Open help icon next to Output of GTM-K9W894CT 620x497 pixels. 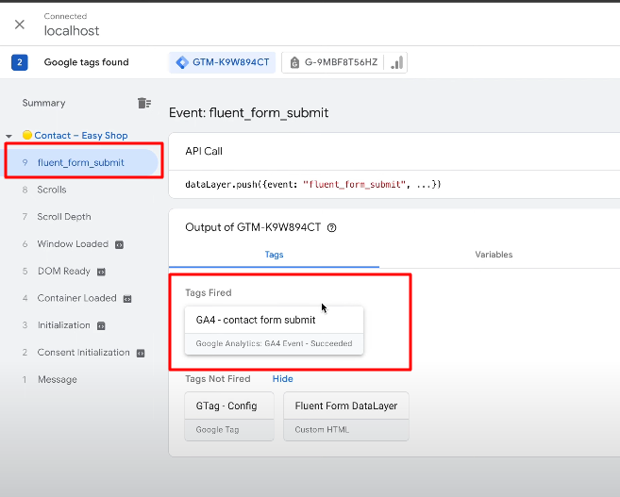pyautogui.click(x=331, y=227)
